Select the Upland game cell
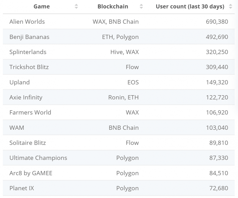Viewport: 238px width, 198px height. point(20,82)
